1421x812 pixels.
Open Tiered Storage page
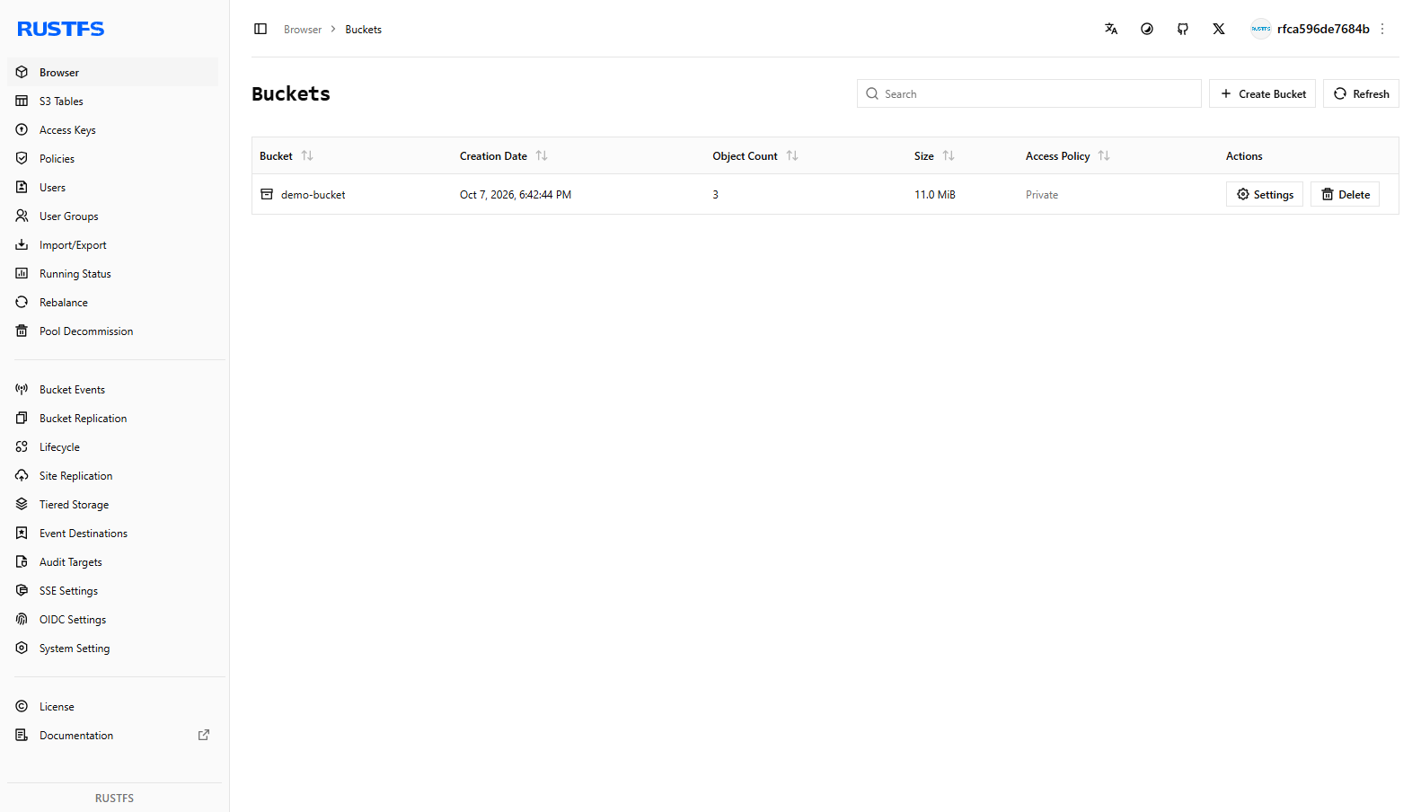click(x=113, y=504)
